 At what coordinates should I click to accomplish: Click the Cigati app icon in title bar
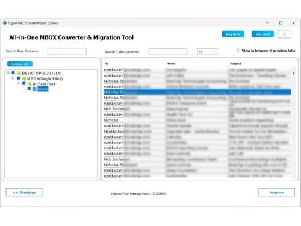tap(5, 23)
